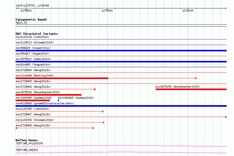Click the end marker of esv2729466 line

tap(95, 89)
